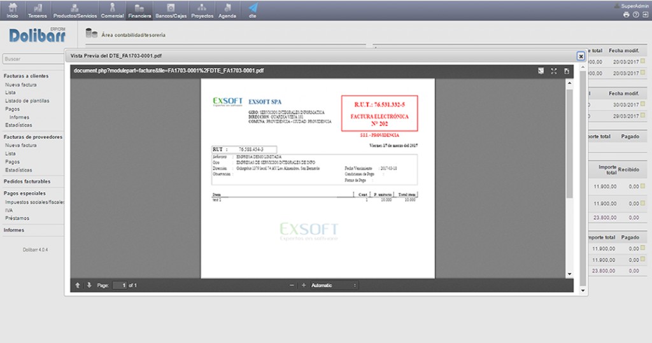Click yellow icon beside 30/03/2017

[643, 104]
